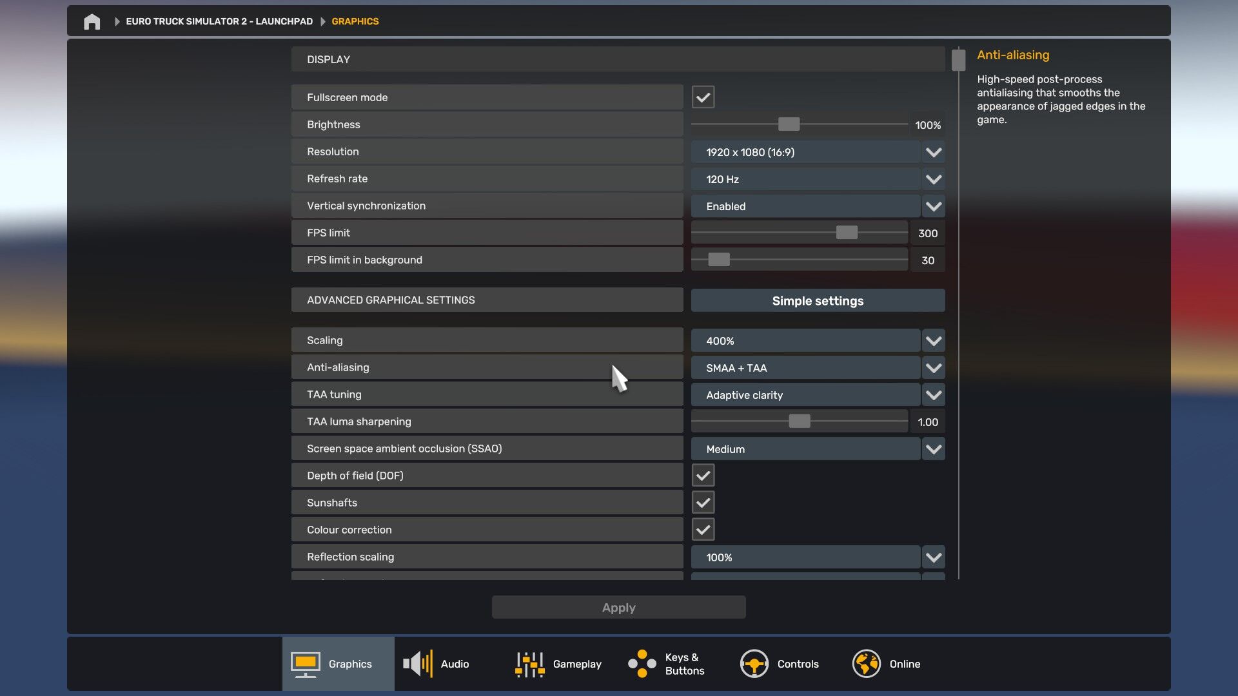The height and width of the screenshot is (696, 1238).
Task: Open Audio settings speaker icon
Action: (418, 664)
